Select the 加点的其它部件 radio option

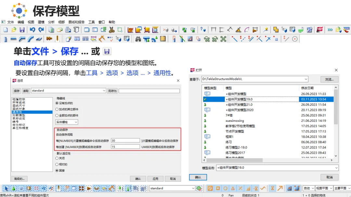pyautogui.click(x=57, y=109)
